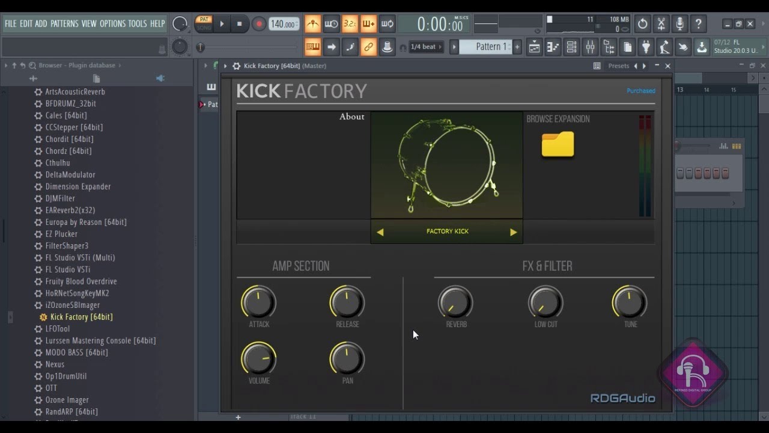This screenshot has width=769, height=433.
Task: Open the TOOLS menu
Action: 138,23
